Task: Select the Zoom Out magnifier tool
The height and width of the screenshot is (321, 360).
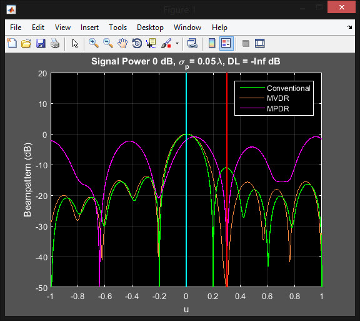Action: [108, 43]
